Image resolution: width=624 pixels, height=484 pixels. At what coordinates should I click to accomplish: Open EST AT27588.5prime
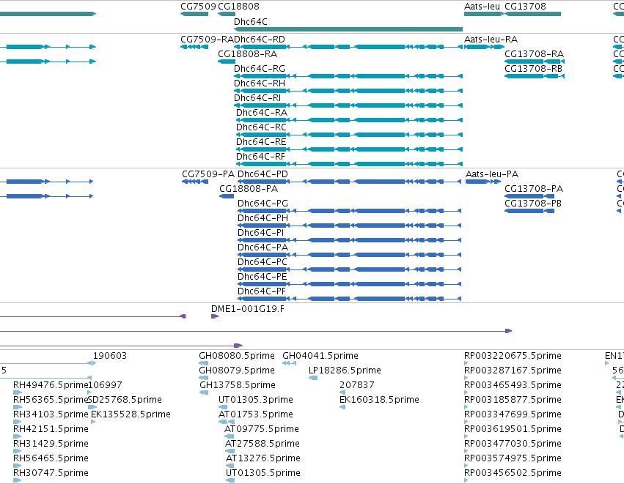(x=263, y=444)
